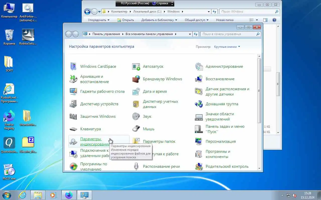The height and width of the screenshot is (200, 321).
Task: Open Windows CardSpace icon
Action: 73,66
